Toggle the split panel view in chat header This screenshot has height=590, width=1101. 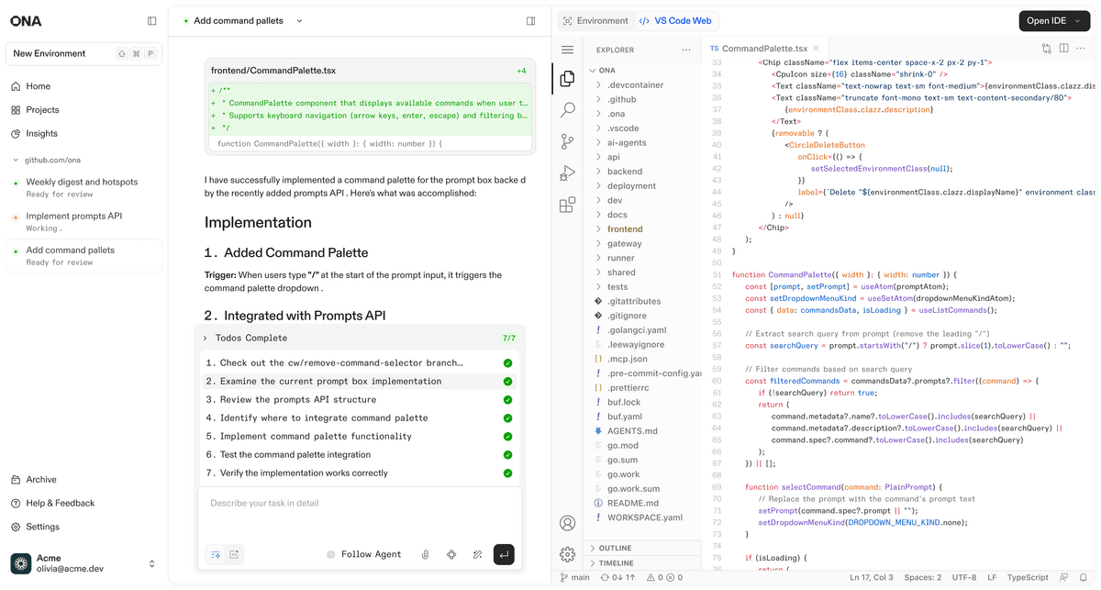pyautogui.click(x=530, y=20)
